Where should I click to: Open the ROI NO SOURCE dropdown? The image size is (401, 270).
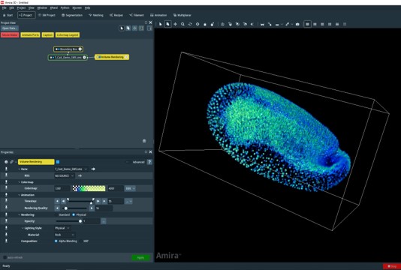coord(64,175)
